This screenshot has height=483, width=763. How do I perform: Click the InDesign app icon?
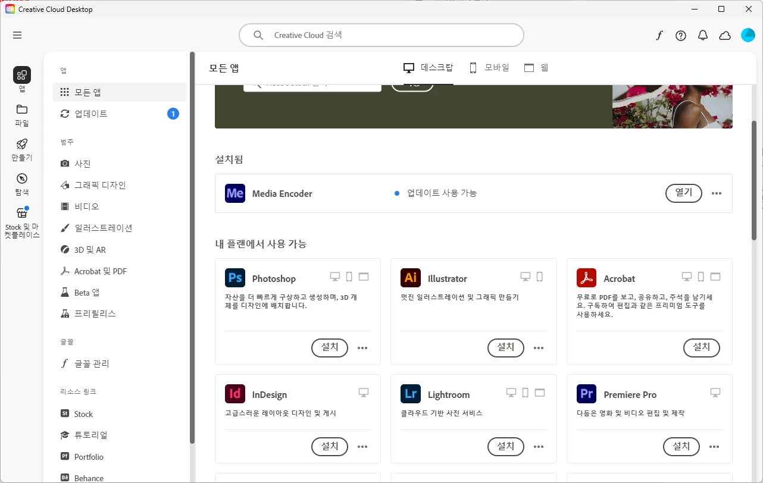click(235, 394)
